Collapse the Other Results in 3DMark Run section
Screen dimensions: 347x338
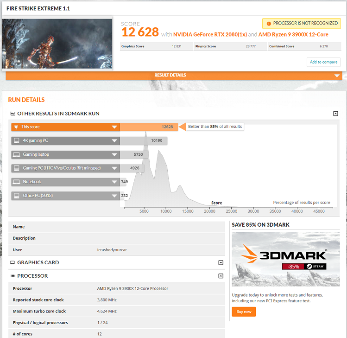pos(335,114)
